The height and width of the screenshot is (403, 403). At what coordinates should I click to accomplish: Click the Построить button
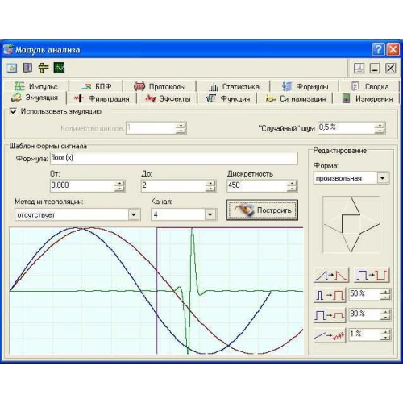click(x=262, y=210)
